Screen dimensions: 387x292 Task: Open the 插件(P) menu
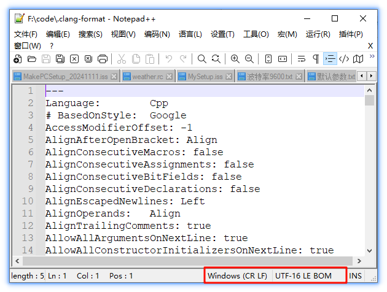pyautogui.click(x=351, y=34)
